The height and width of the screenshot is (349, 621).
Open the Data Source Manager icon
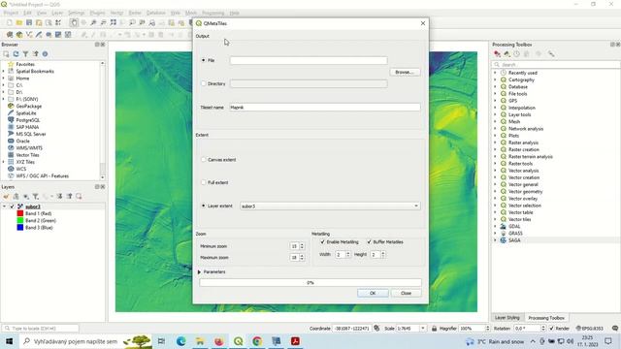(x=10, y=35)
